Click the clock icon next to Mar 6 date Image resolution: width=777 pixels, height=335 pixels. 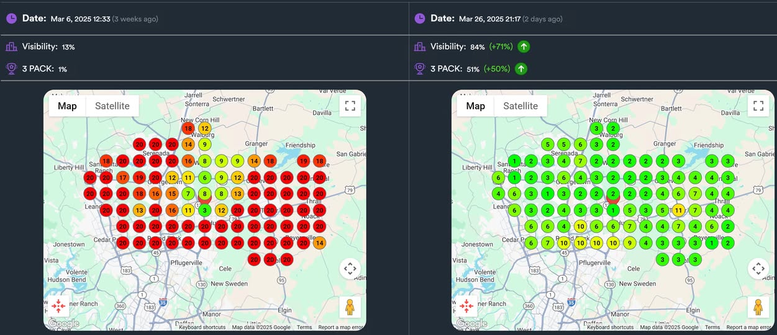(x=12, y=19)
